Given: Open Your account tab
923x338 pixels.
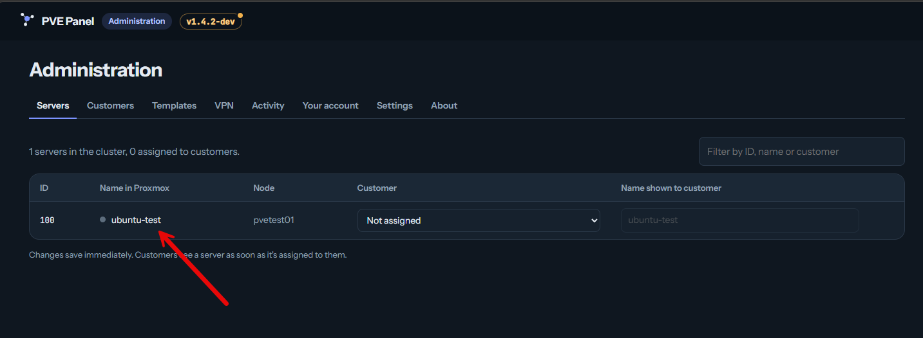Looking at the screenshot, I should 330,105.
